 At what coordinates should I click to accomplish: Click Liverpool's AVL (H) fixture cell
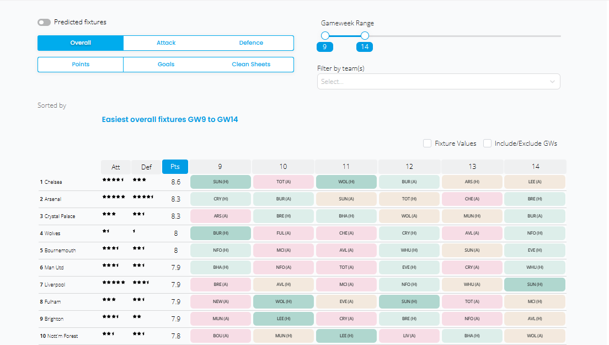click(284, 284)
